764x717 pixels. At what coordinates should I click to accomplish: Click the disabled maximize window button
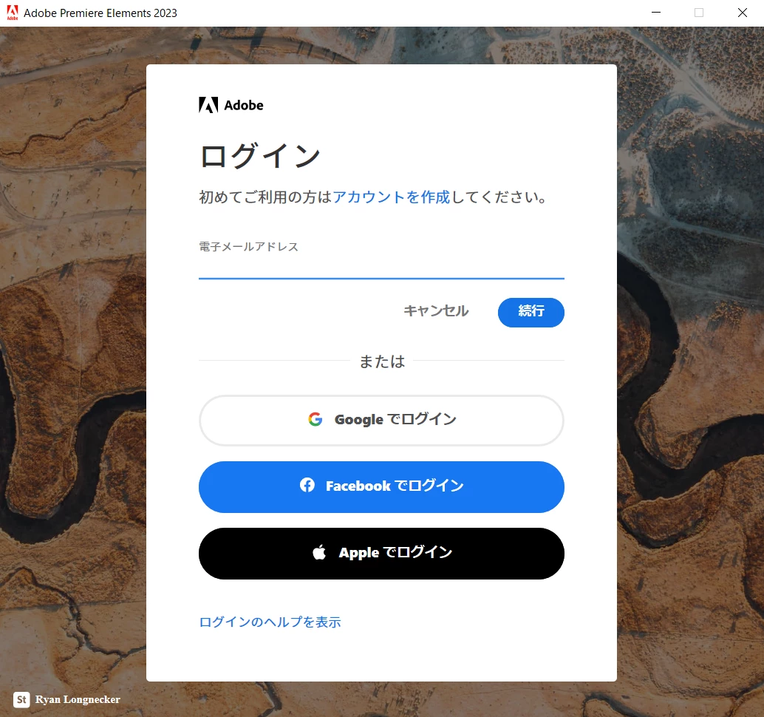(699, 13)
